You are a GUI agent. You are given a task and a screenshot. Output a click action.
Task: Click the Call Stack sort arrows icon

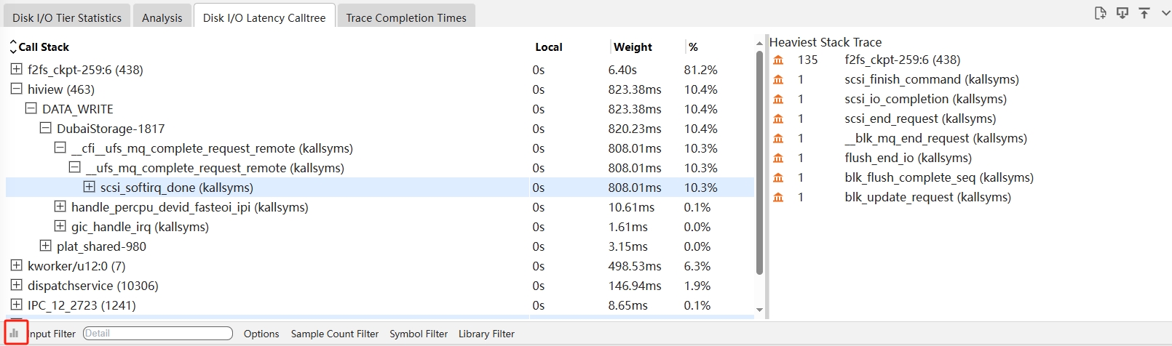click(x=13, y=47)
